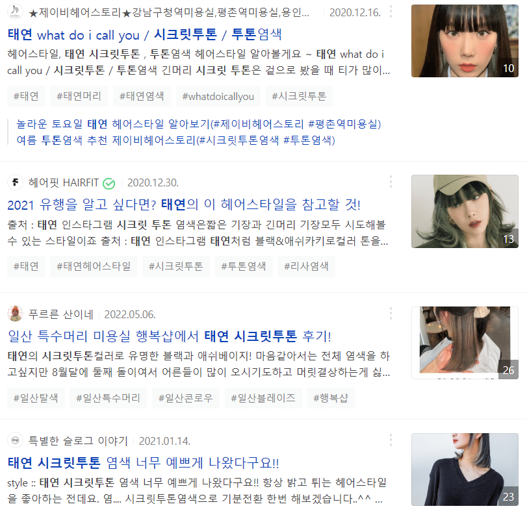Open the 2021 유행을 알고 싶다면 post title
The height and width of the screenshot is (513, 527).
click(x=184, y=205)
